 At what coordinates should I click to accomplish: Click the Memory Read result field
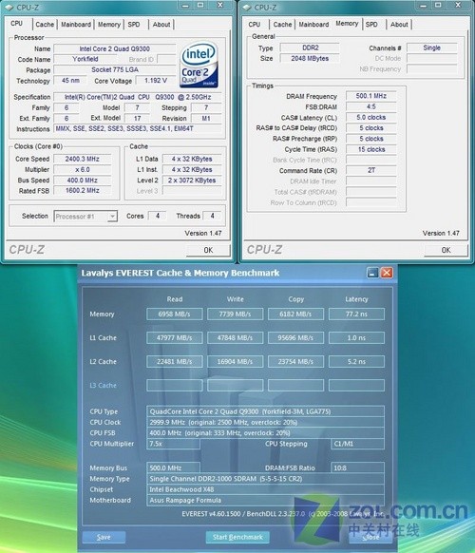point(174,314)
